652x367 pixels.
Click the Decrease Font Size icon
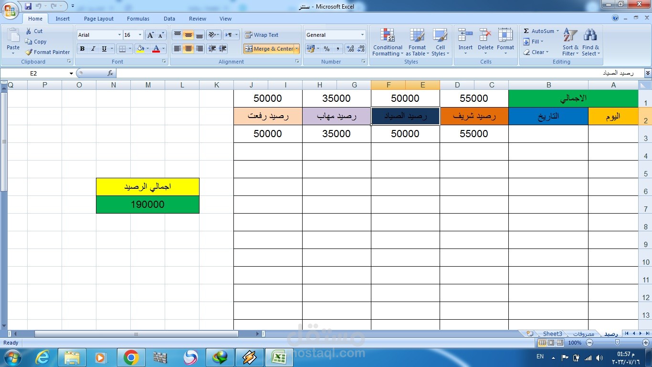click(x=161, y=35)
